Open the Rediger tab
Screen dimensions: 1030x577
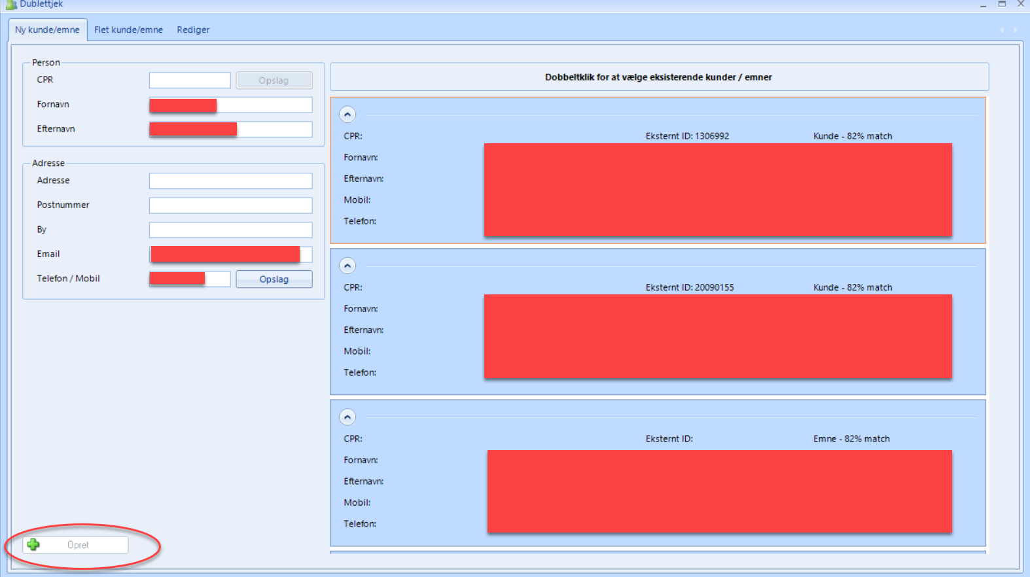[x=193, y=30]
